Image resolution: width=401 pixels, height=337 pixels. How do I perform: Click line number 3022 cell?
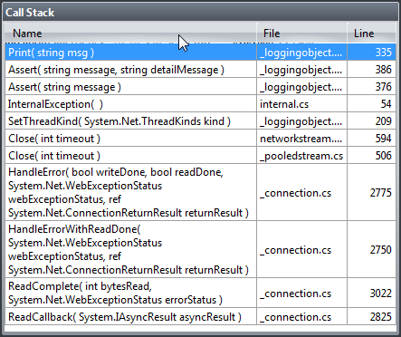[372, 293]
